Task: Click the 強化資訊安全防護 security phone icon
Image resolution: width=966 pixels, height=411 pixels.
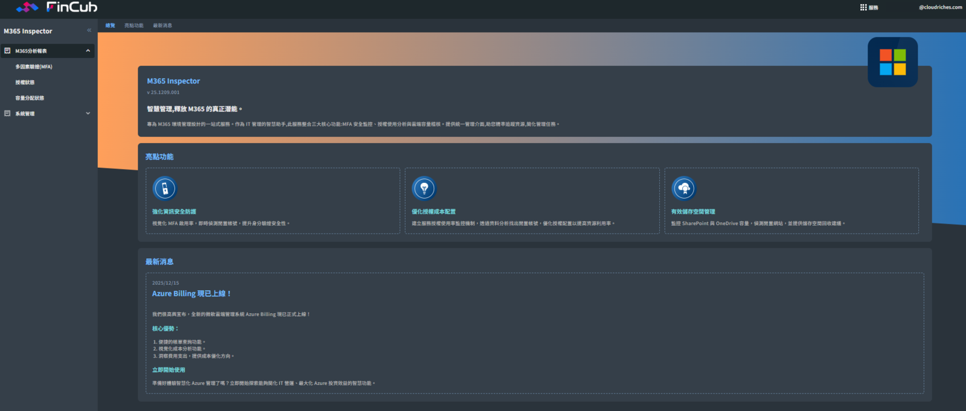Action: pyautogui.click(x=165, y=188)
